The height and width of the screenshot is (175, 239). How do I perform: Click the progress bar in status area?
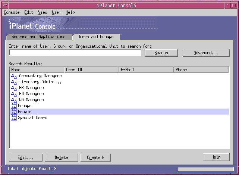[206, 169]
